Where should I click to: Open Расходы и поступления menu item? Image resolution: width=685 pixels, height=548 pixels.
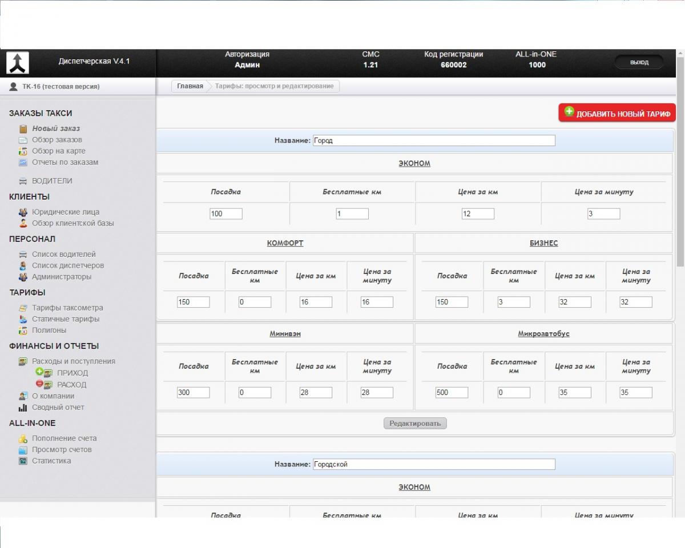coord(74,361)
